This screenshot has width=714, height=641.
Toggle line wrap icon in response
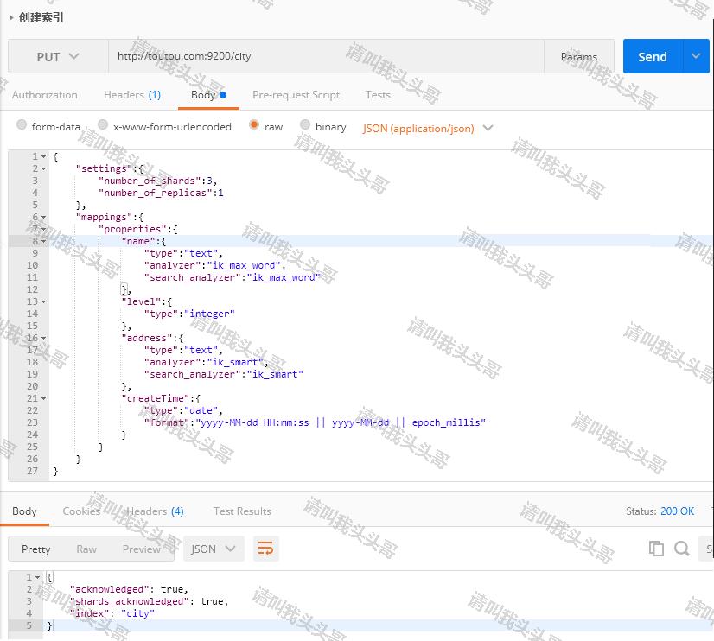point(266,549)
